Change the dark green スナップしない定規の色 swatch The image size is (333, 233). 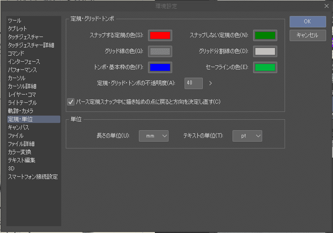click(265, 35)
